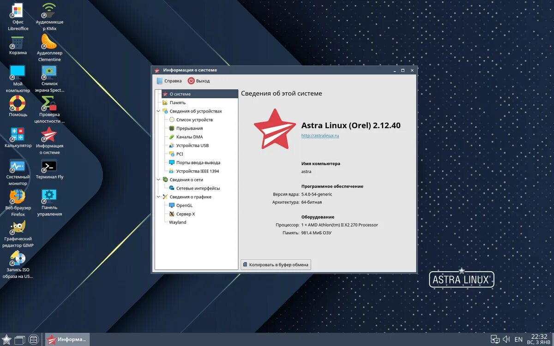The width and height of the screenshot is (554, 346).
Task: Minimize the Информация о системе window
Action: [x=395, y=70]
